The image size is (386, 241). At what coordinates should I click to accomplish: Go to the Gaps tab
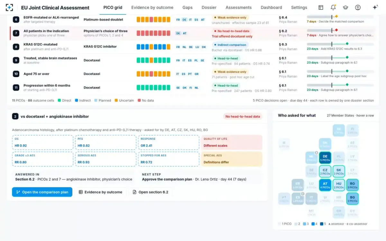188,7
